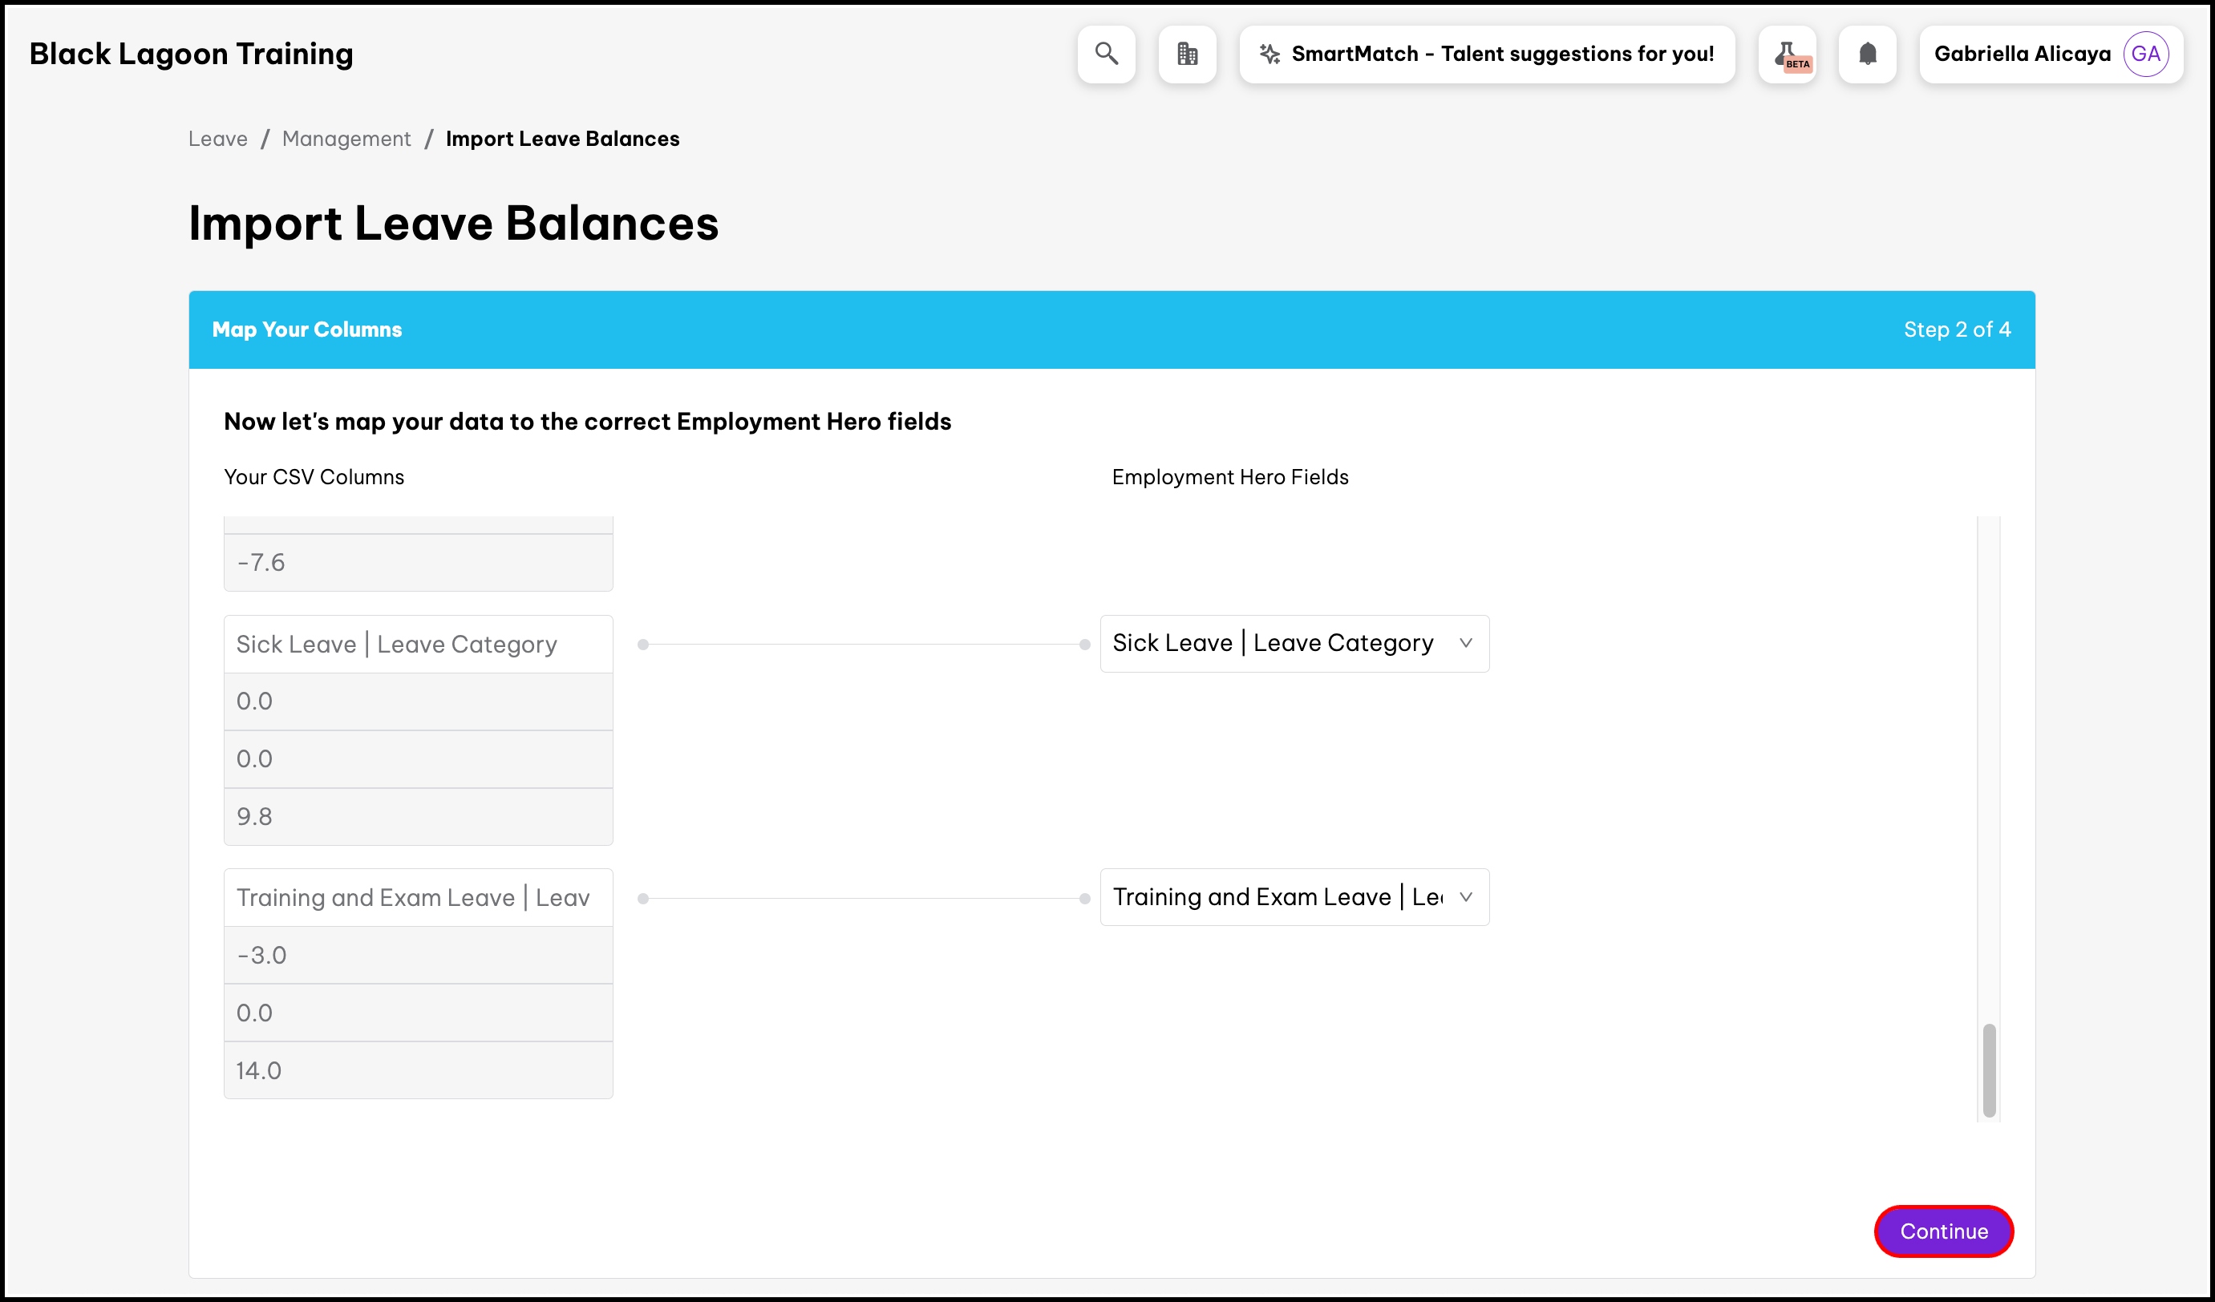Open SmartMatch talent suggestions banner
Image resolution: width=2215 pixels, height=1302 pixels.
(x=1501, y=55)
